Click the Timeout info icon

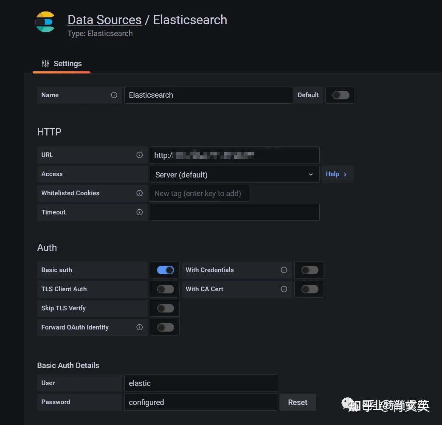coord(139,212)
